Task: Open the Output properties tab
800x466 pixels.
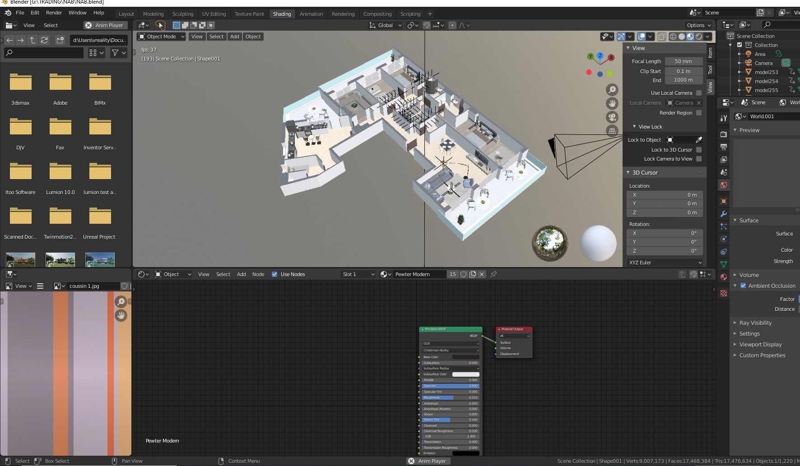Action: coord(724,147)
